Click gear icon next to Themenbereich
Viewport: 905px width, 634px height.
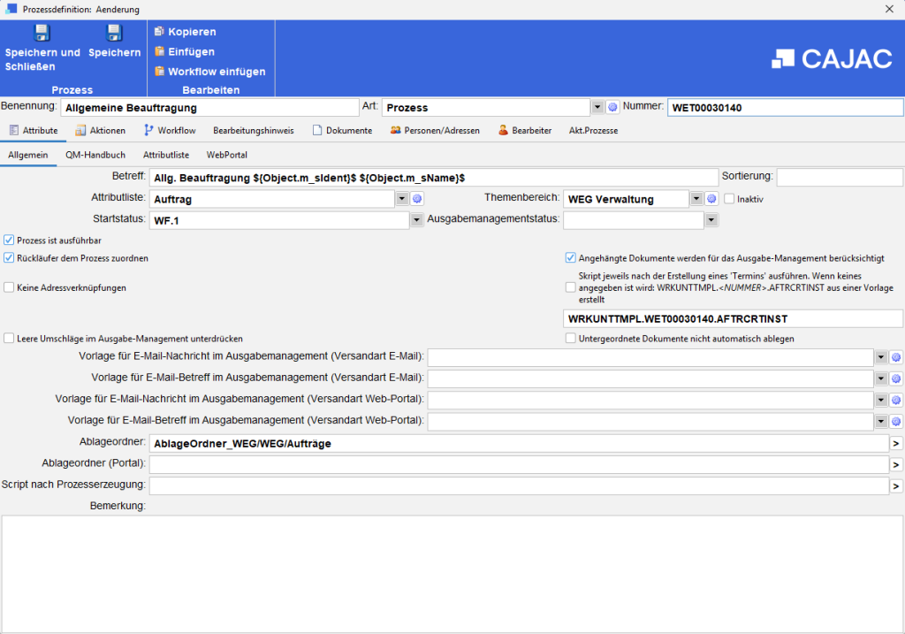[x=711, y=199]
